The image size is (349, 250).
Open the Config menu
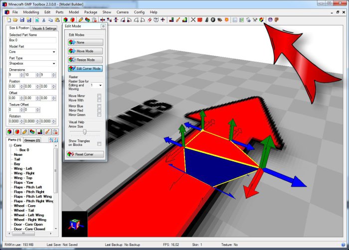pos(139,12)
